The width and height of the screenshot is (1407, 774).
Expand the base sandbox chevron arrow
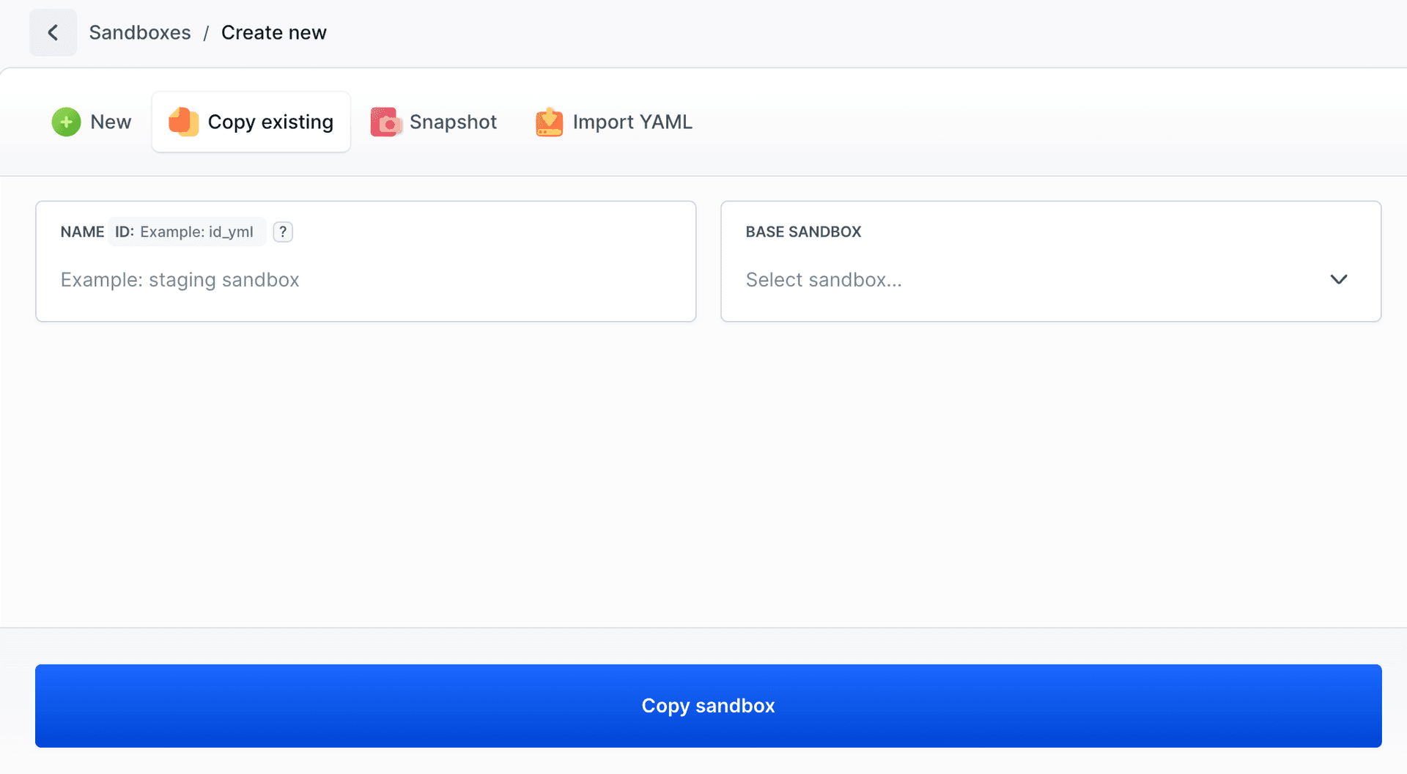point(1338,279)
